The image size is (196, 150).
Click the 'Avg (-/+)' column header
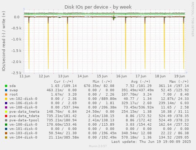[x=140, y=82]
